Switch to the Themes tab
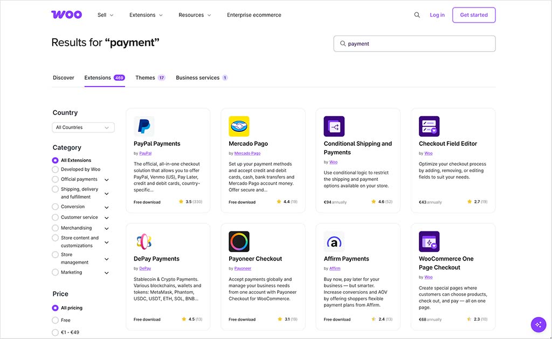 click(150, 77)
